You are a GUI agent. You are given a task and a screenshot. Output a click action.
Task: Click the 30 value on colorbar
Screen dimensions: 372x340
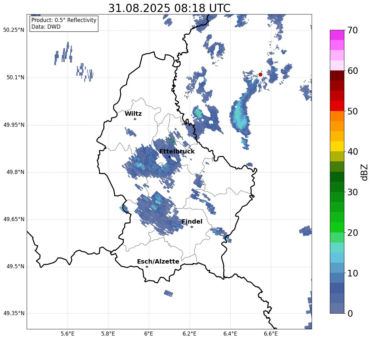(353, 192)
